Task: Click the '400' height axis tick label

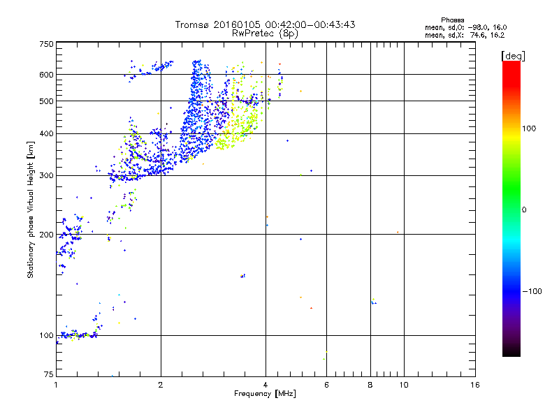Action: tap(46, 133)
